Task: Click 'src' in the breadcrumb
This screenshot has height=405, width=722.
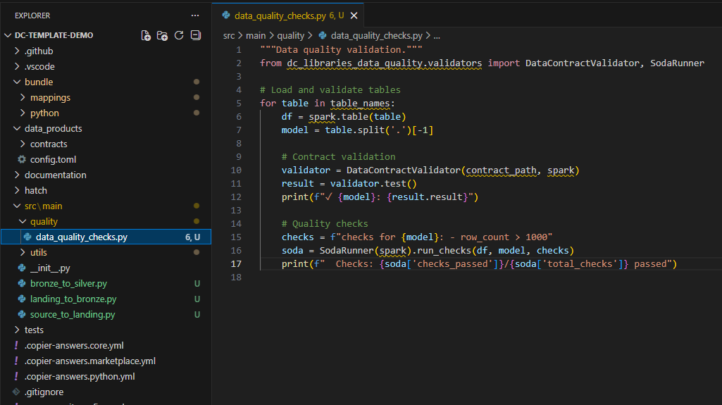Action: [x=229, y=35]
